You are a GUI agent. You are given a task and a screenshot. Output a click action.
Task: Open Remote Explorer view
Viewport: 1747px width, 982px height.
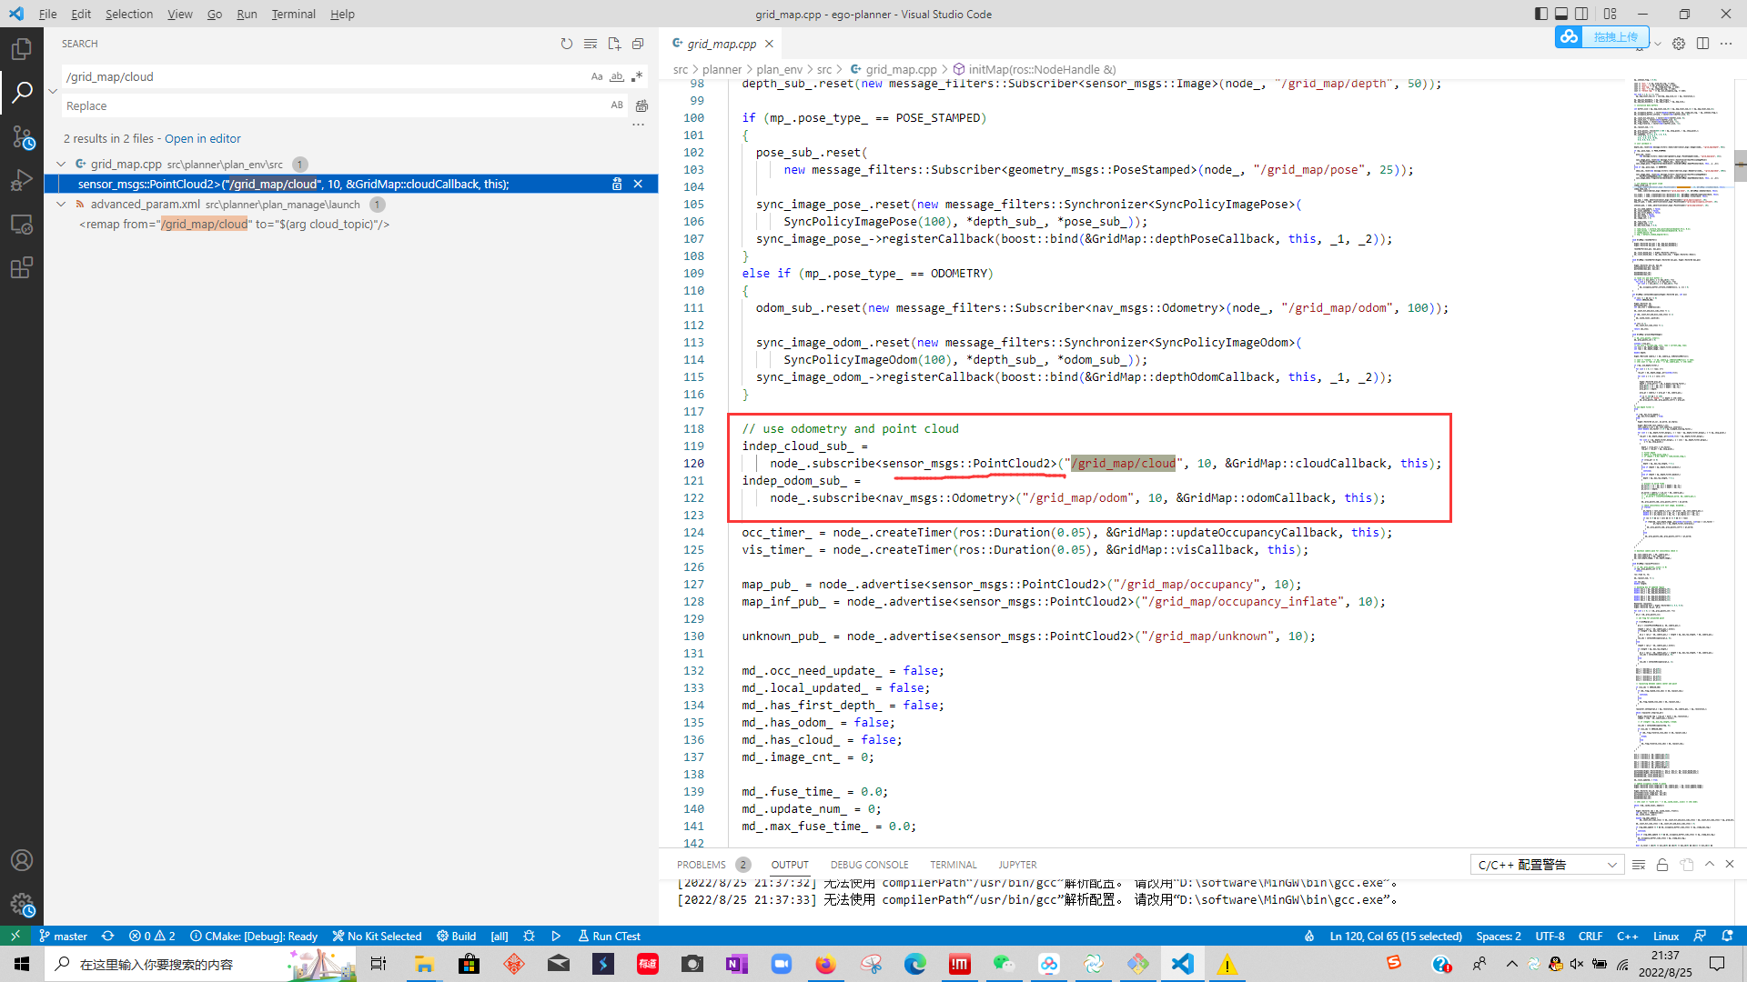(x=22, y=224)
